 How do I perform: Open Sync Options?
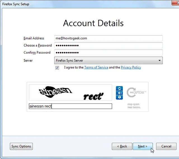[x=21, y=146]
